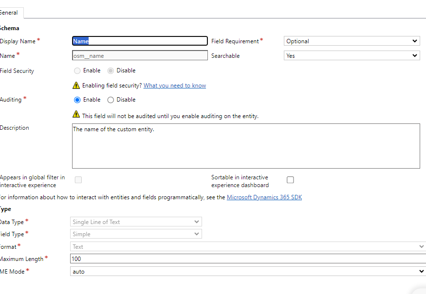Open the Microsoft Dynamics 365 SDK link
426x294 pixels.
264,197
